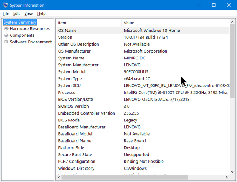Select Platform Role item
The image size is (237, 182).
[71, 148]
